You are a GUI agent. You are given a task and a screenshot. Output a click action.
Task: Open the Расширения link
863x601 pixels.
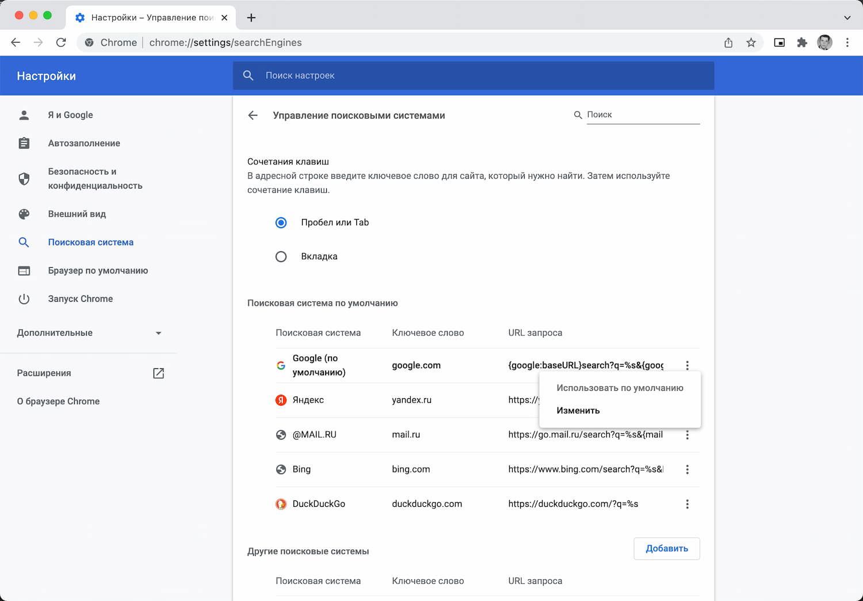[44, 373]
